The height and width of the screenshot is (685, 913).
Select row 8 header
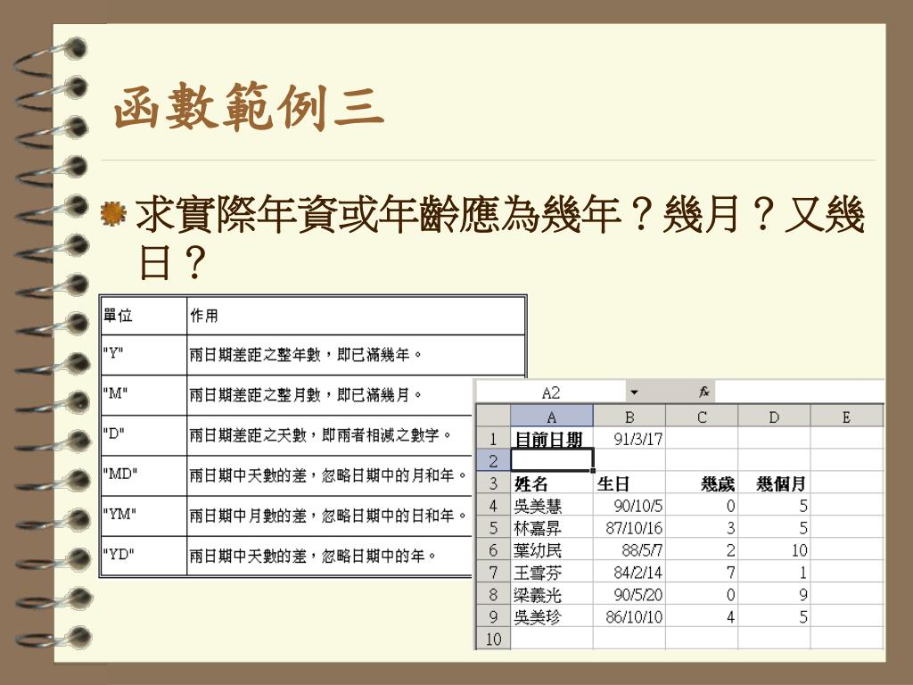(x=493, y=594)
